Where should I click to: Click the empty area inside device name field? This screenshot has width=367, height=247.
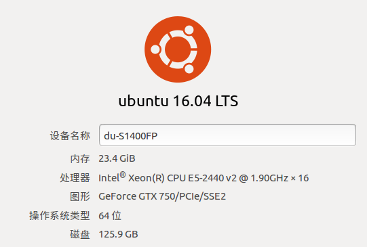pos(256,135)
